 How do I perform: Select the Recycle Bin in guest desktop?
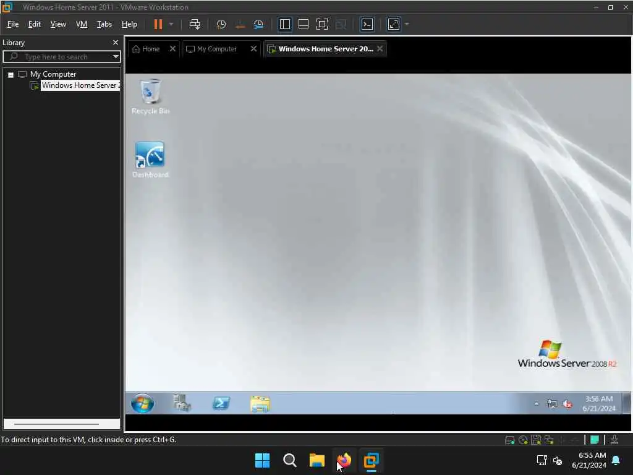tap(151, 96)
